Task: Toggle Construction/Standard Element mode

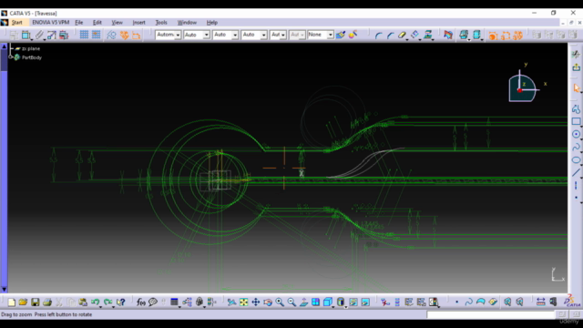Action: (x=111, y=35)
